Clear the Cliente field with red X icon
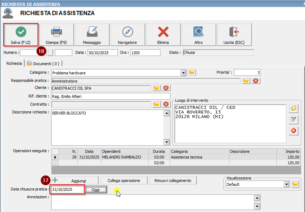305x212 pixels. tap(166, 88)
